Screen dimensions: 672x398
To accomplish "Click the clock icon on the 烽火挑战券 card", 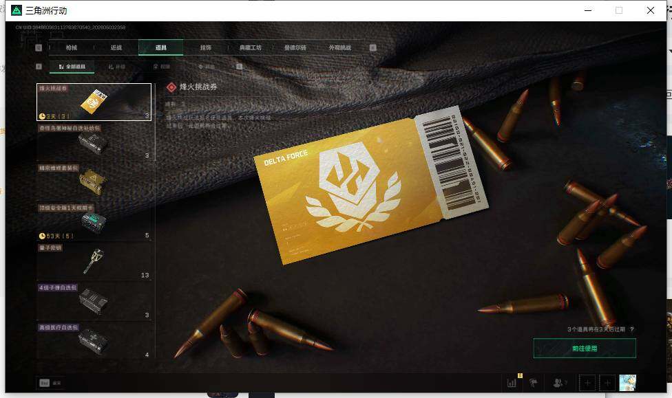I will pos(42,116).
